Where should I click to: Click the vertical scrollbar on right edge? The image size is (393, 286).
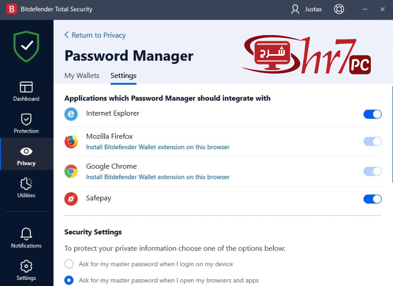[x=392, y=134]
